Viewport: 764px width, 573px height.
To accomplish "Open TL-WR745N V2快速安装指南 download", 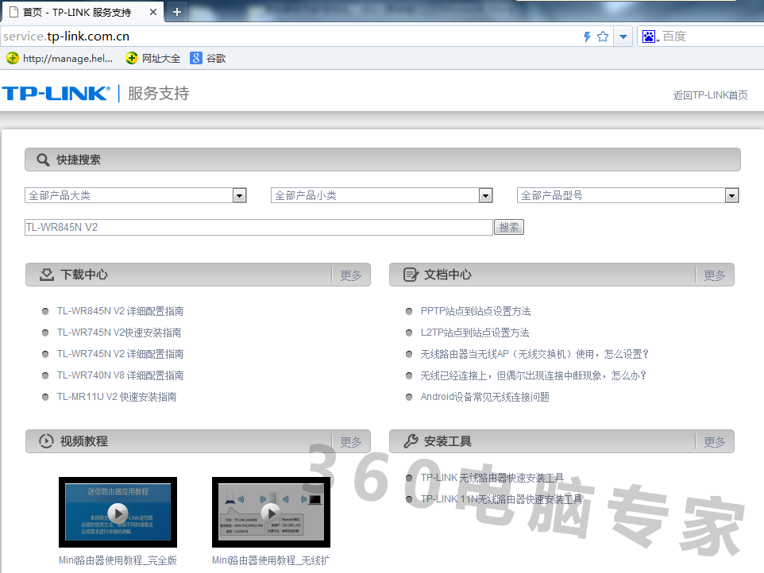I will (x=119, y=333).
